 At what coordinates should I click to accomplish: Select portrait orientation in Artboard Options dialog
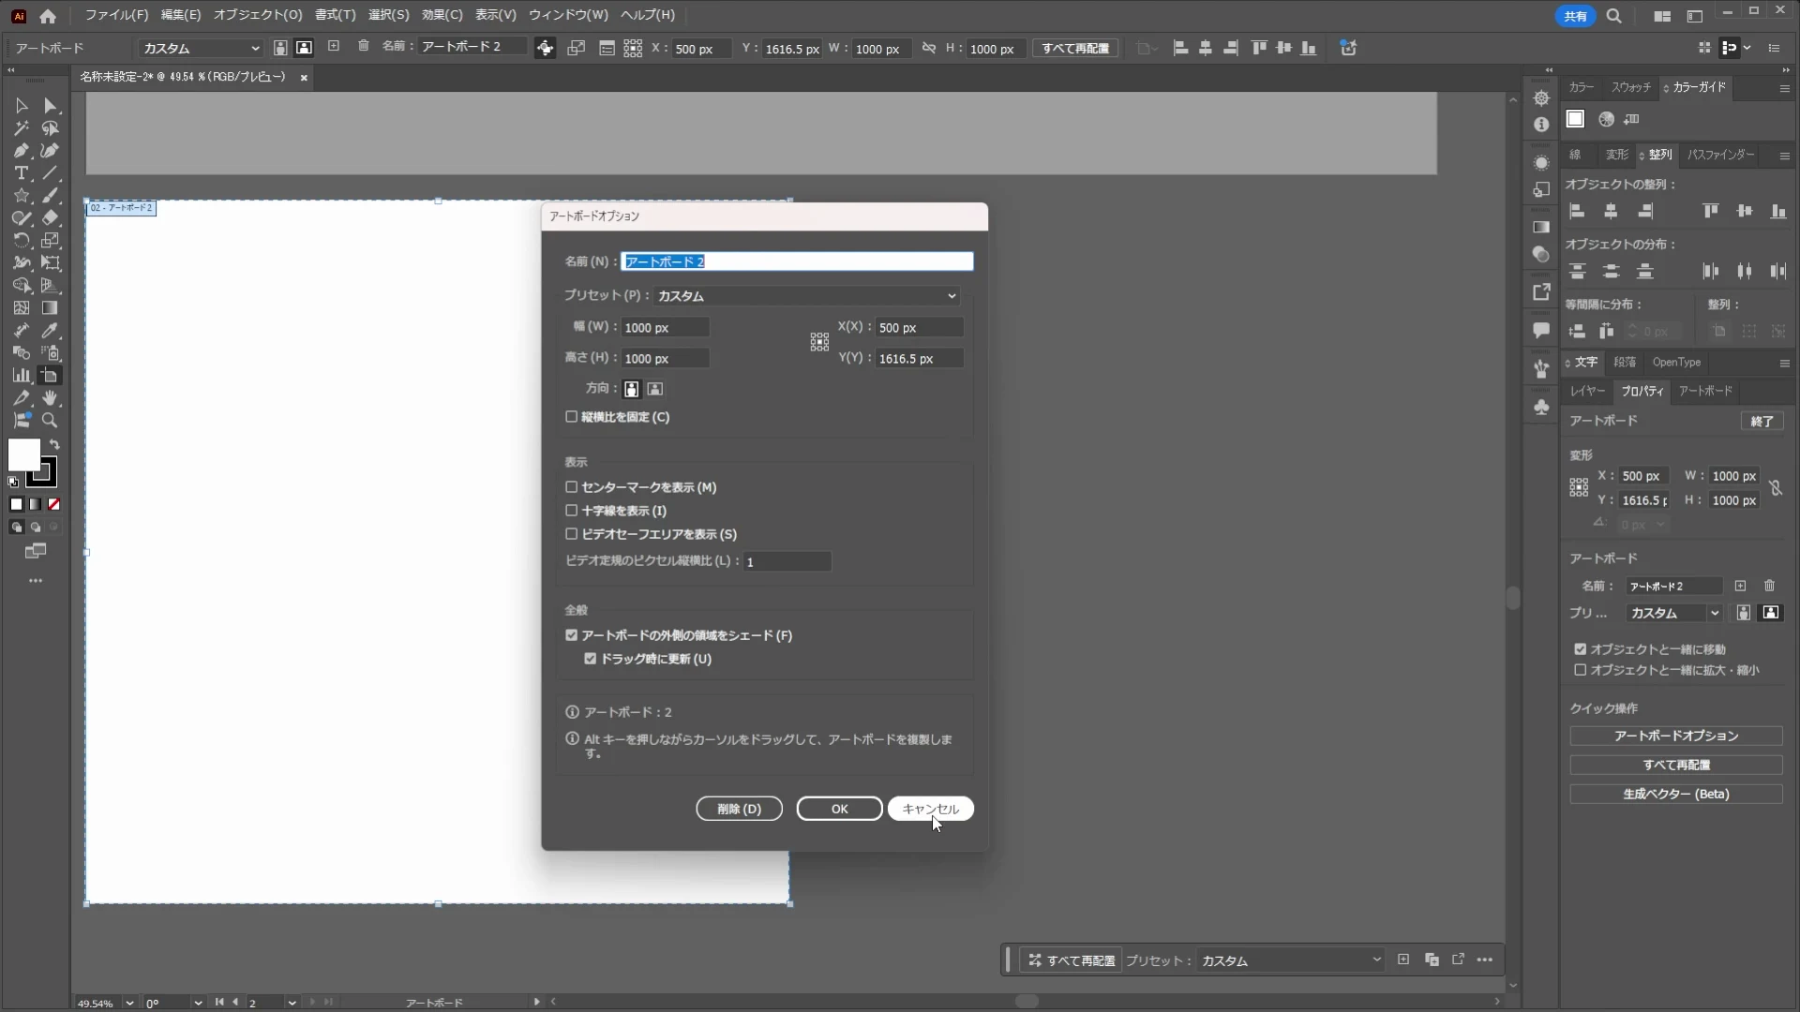click(x=632, y=389)
